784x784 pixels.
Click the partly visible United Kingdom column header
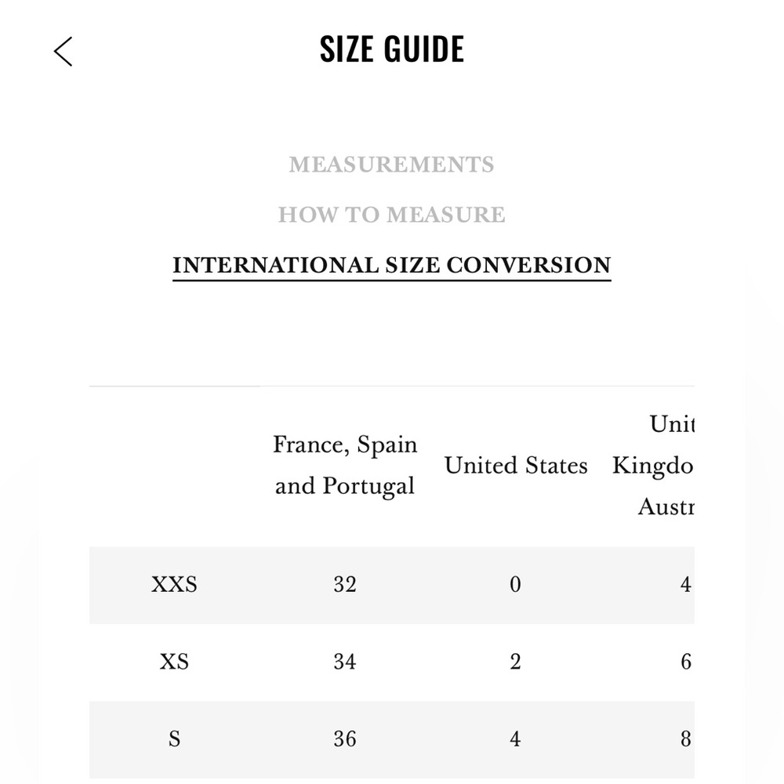(x=653, y=465)
